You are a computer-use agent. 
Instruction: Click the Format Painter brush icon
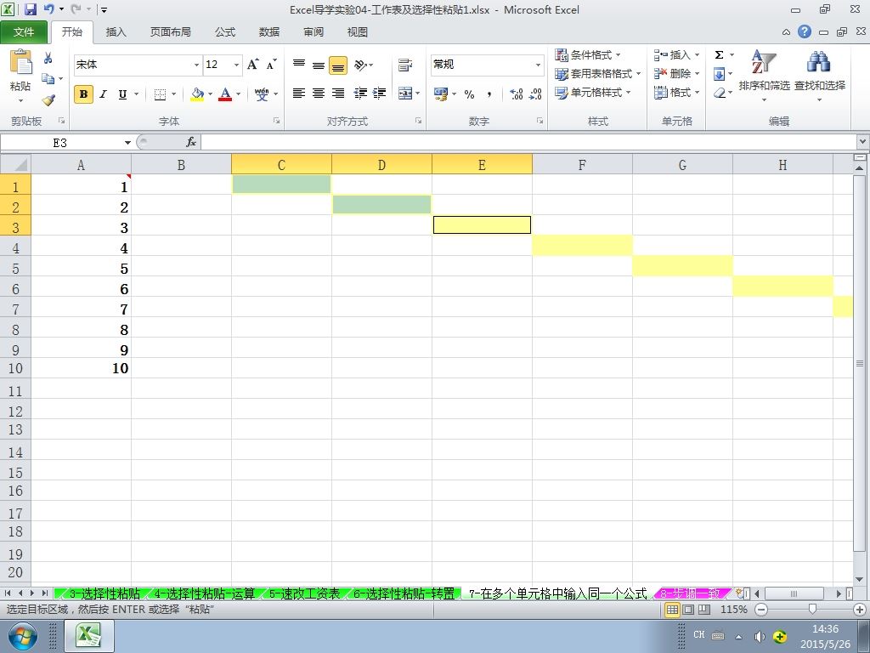click(48, 100)
